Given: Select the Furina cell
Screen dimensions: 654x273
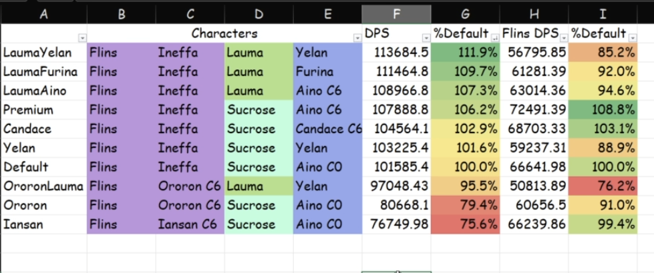Looking at the screenshot, I should (328, 71).
